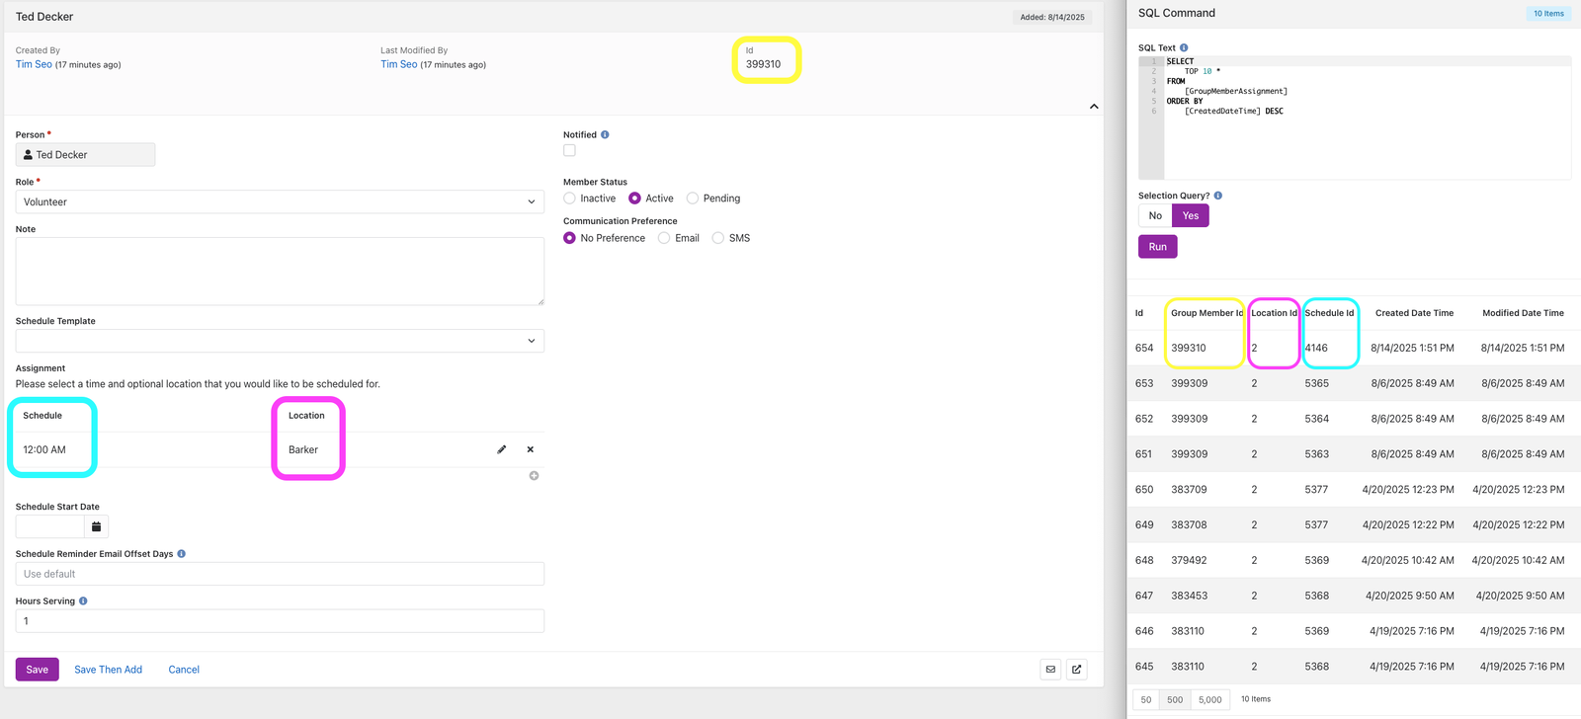The image size is (1581, 719).
Task: Click the reminder offset days field
Action: (x=280, y=574)
